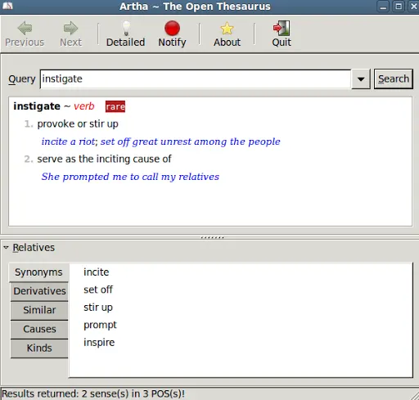This screenshot has width=419, height=400.
Task: Select synonym 'set off' in list
Action: [98, 290]
